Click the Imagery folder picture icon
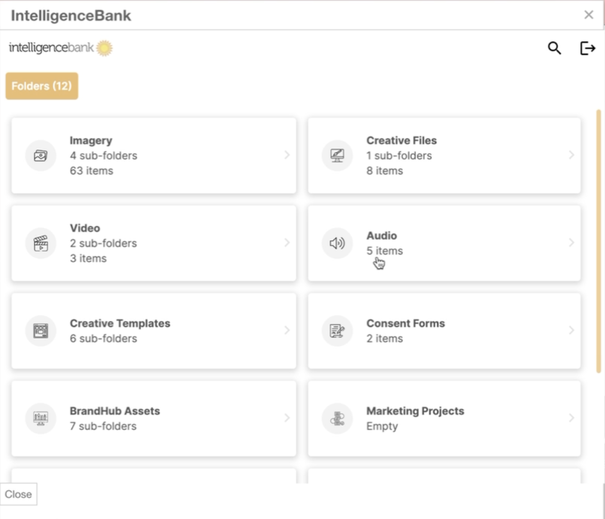605x519 pixels. tap(40, 155)
